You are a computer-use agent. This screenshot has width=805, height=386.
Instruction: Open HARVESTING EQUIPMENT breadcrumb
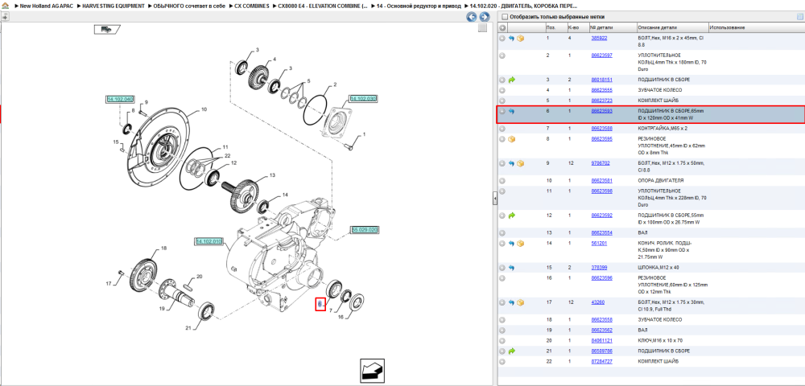[114, 6]
